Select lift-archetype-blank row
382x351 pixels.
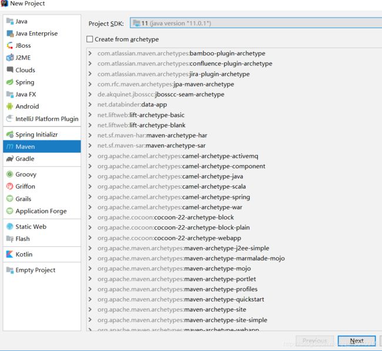234,125
